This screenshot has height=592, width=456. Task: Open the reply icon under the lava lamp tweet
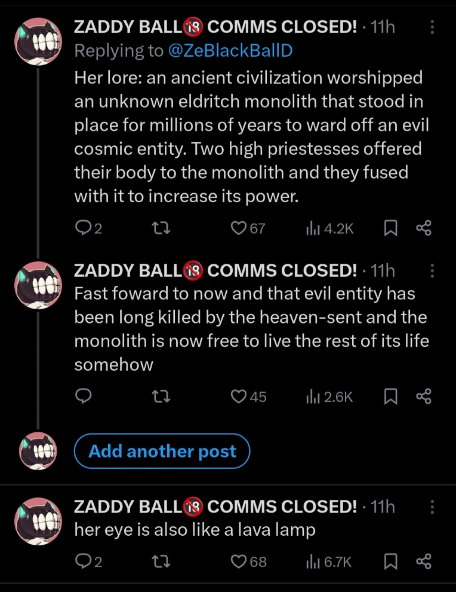click(x=84, y=561)
